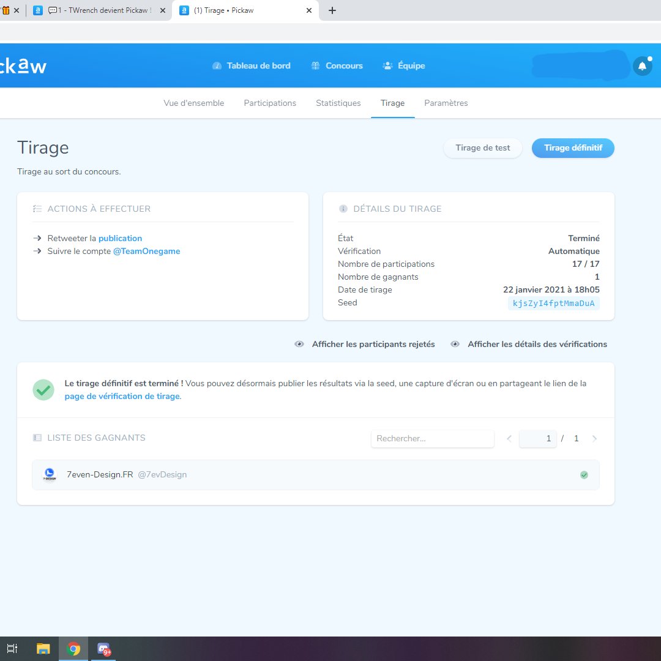This screenshot has width=661, height=661.
Task: Click the Concours gift icon
Action: (315, 65)
